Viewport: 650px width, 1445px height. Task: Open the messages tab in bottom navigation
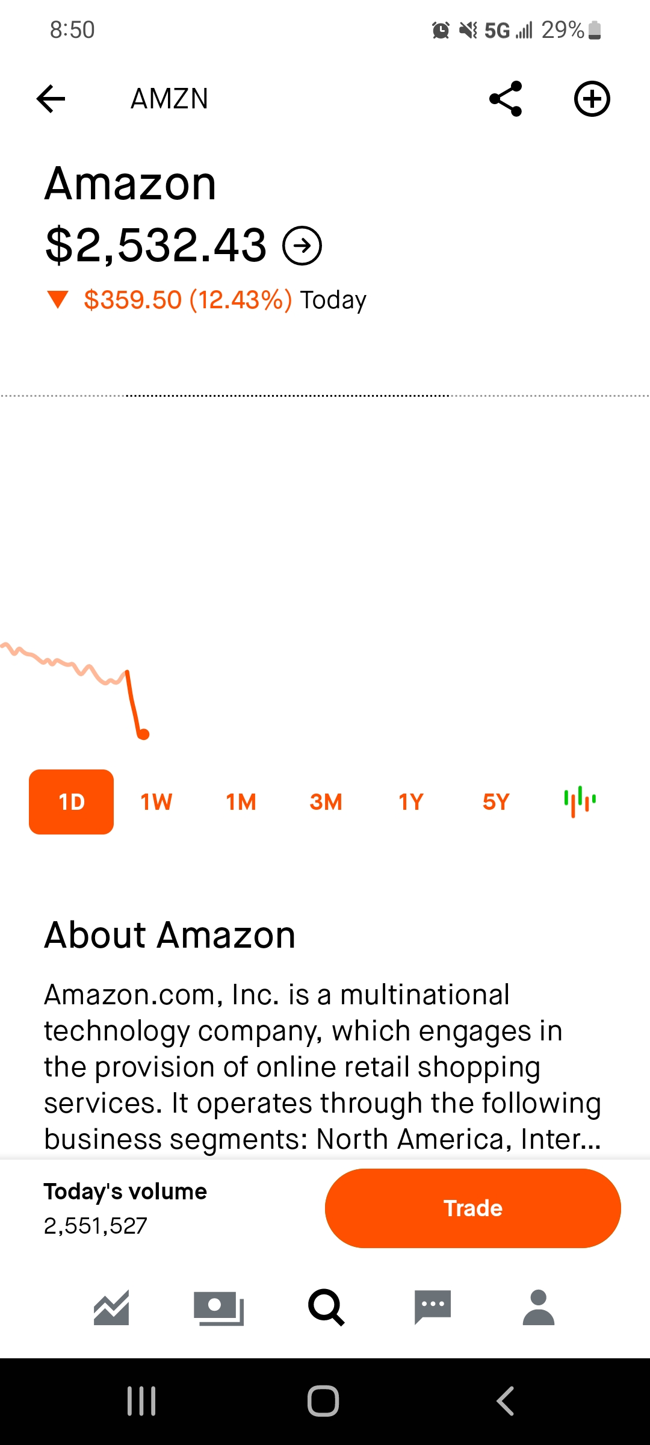433,1308
